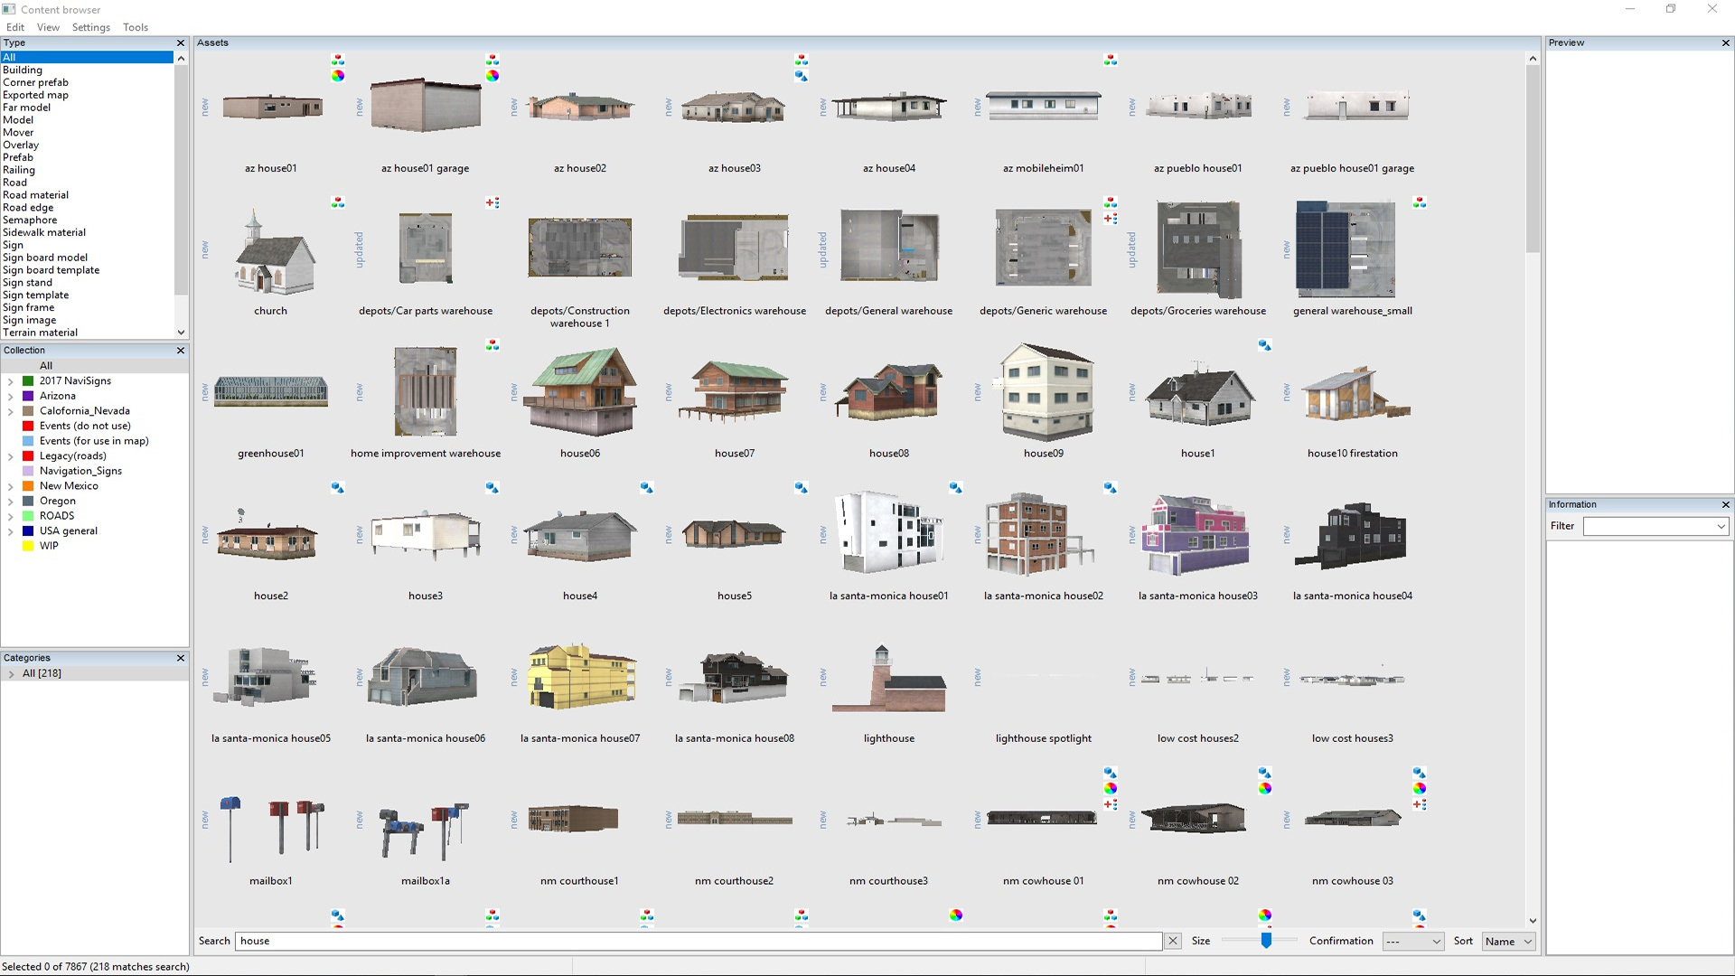1735x976 pixels.
Task: Open the Information Filter combo box
Action: (x=1656, y=526)
